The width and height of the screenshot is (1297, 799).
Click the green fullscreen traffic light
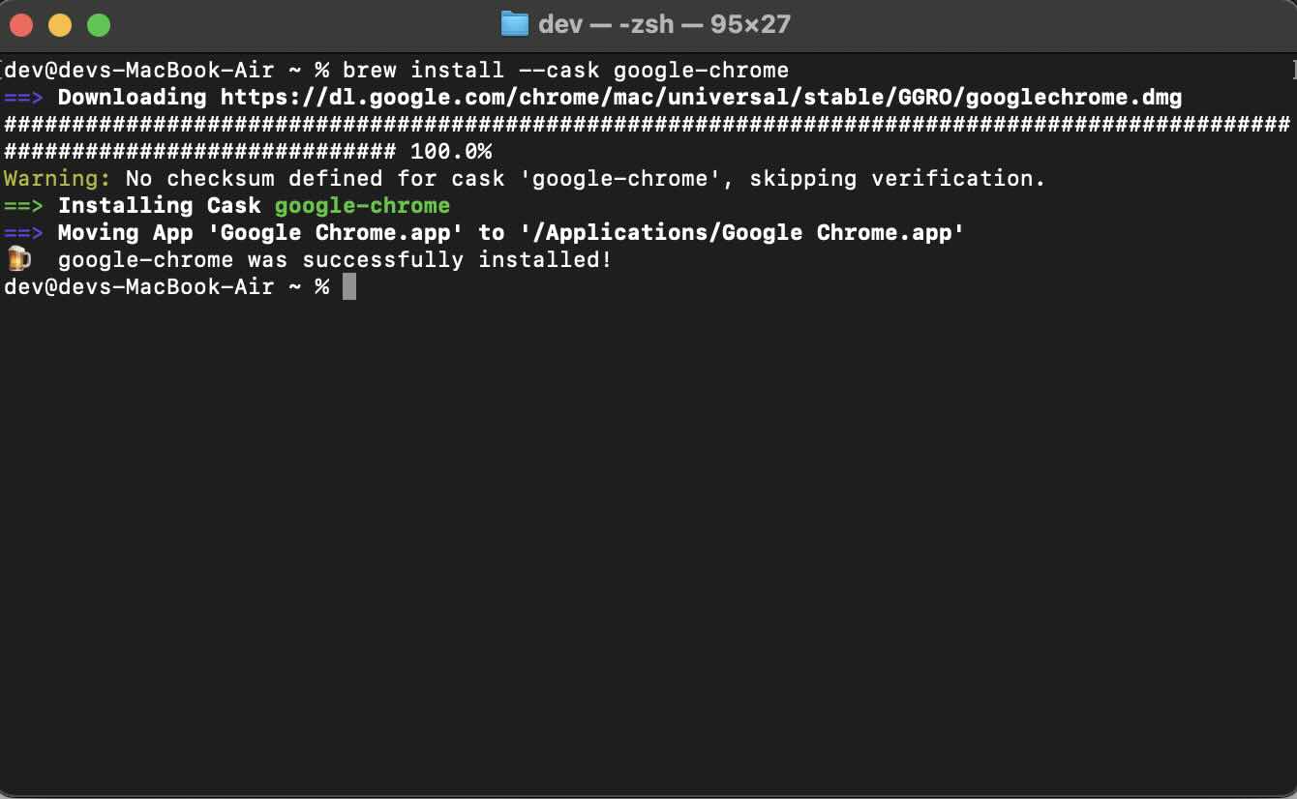[97, 23]
